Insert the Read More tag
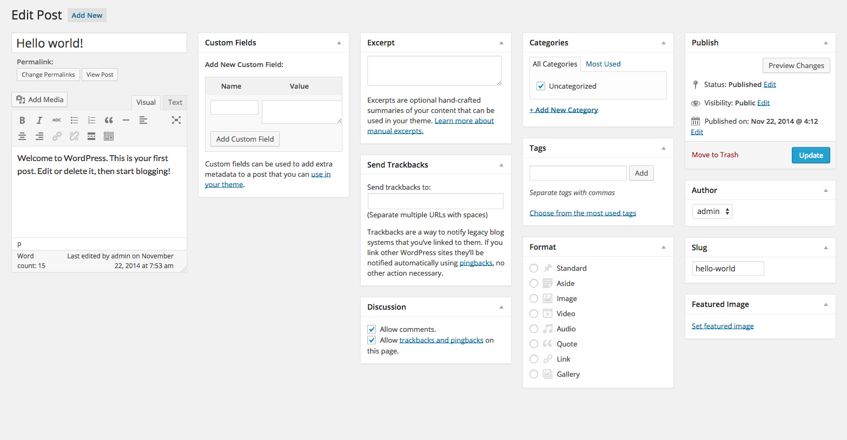Image resolution: width=847 pixels, height=440 pixels. 91,136
